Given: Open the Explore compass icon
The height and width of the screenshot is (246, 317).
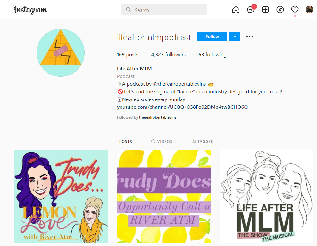Looking at the screenshot, I should (x=280, y=10).
